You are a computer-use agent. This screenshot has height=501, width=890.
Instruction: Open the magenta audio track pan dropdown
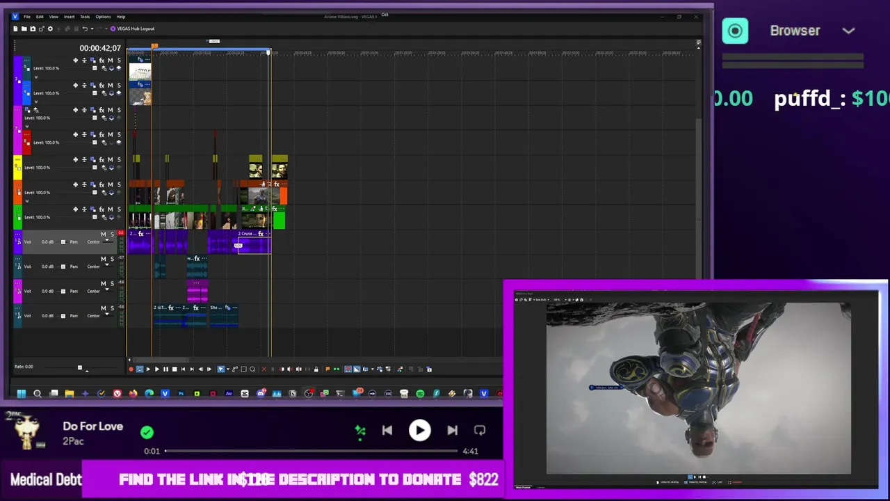pos(107,289)
